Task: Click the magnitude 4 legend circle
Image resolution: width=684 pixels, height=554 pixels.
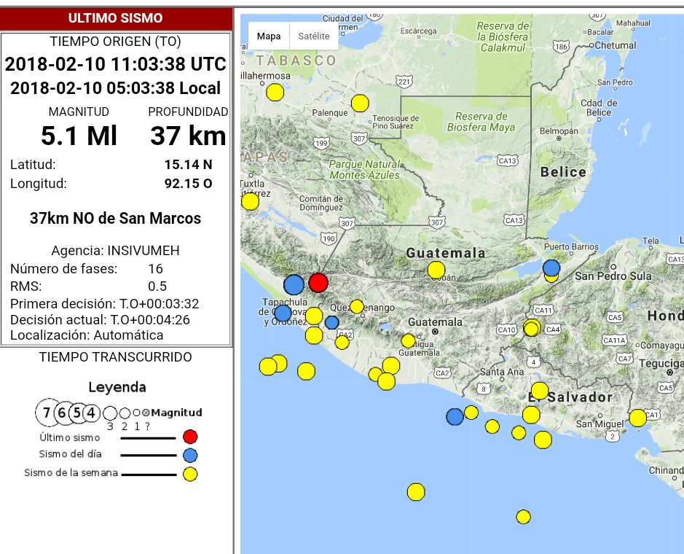Action: tap(90, 413)
